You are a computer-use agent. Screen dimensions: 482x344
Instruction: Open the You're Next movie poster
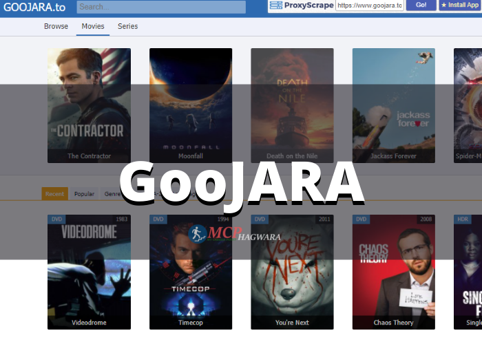(292, 272)
